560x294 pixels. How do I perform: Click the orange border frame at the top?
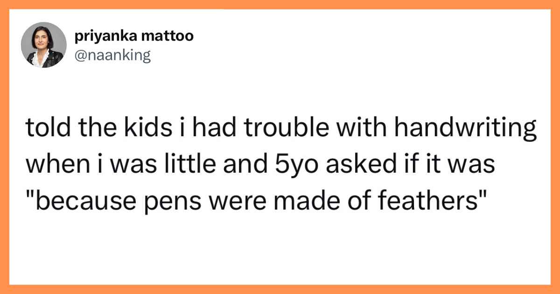280,4
